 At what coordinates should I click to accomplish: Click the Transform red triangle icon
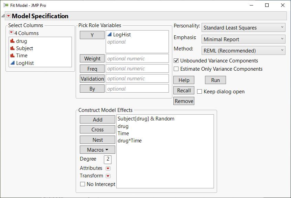click(x=108, y=176)
